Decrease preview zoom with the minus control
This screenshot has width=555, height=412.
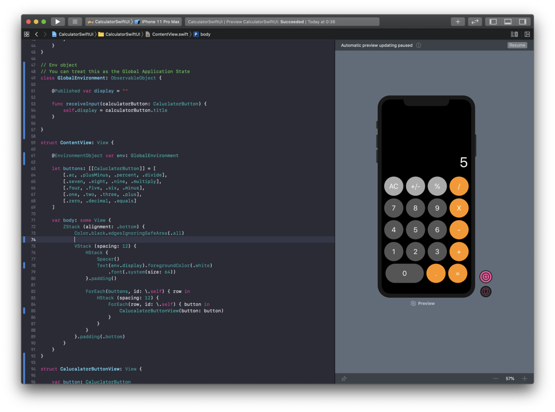pyautogui.click(x=496, y=379)
